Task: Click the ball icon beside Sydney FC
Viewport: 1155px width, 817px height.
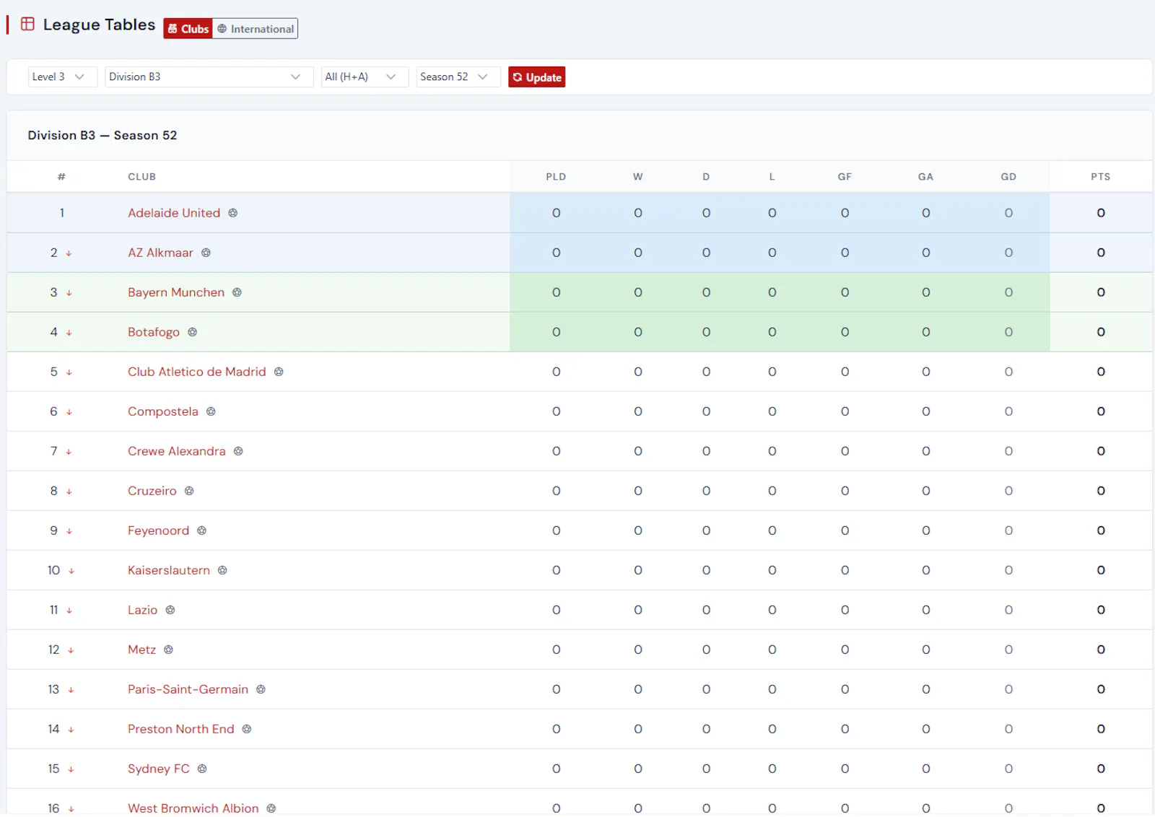Action: click(x=202, y=769)
